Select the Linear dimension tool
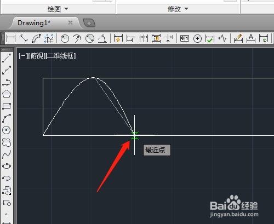Image resolution: width=274 pixels, height=224 pixels. 11,38
